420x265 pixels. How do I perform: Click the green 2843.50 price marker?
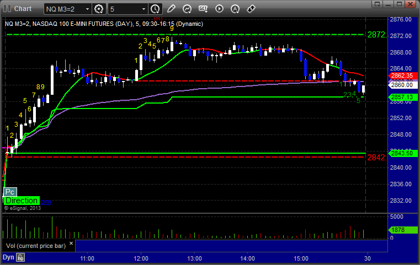point(403,153)
